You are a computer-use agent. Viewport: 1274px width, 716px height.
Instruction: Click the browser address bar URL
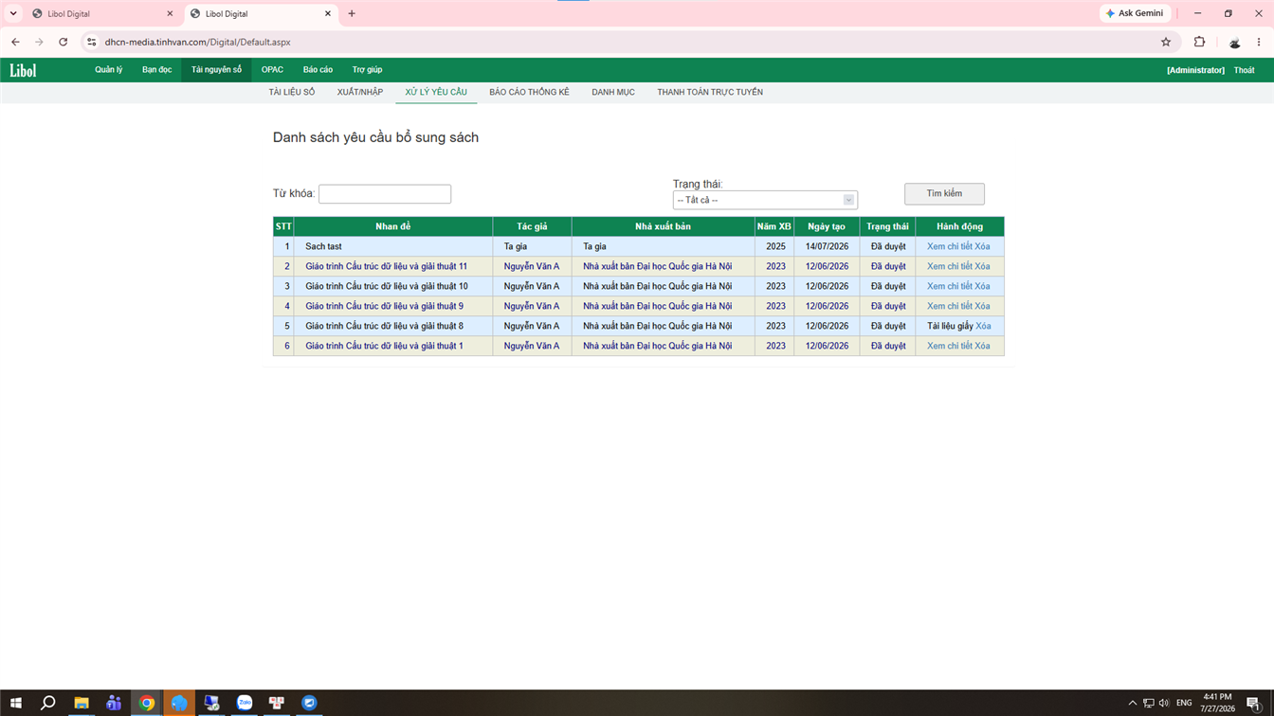click(198, 42)
